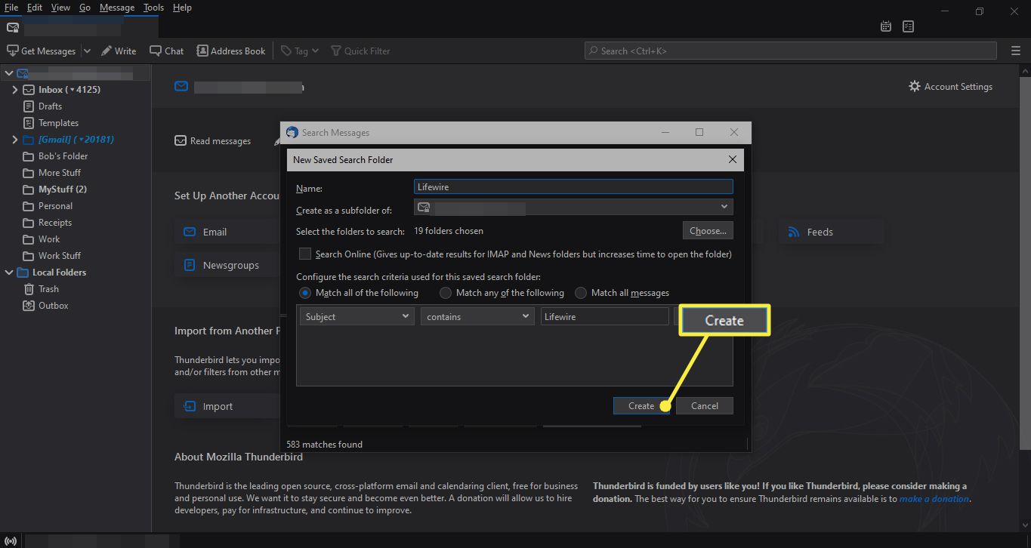
Task: Open the calendar tab icon
Action: [x=886, y=26]
